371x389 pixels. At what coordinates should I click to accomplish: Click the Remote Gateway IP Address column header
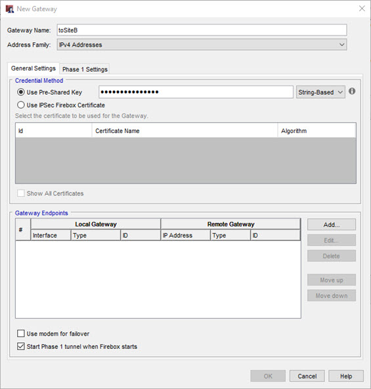click(185, 236)
